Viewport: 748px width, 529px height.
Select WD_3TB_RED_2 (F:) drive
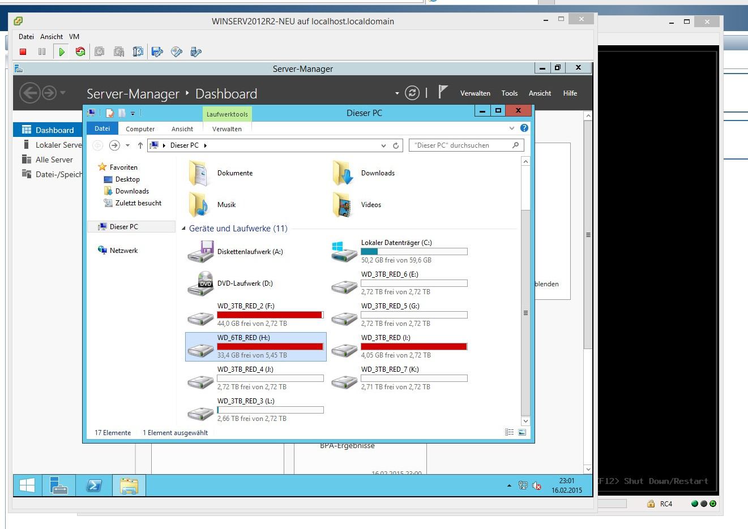click(256, 315)
